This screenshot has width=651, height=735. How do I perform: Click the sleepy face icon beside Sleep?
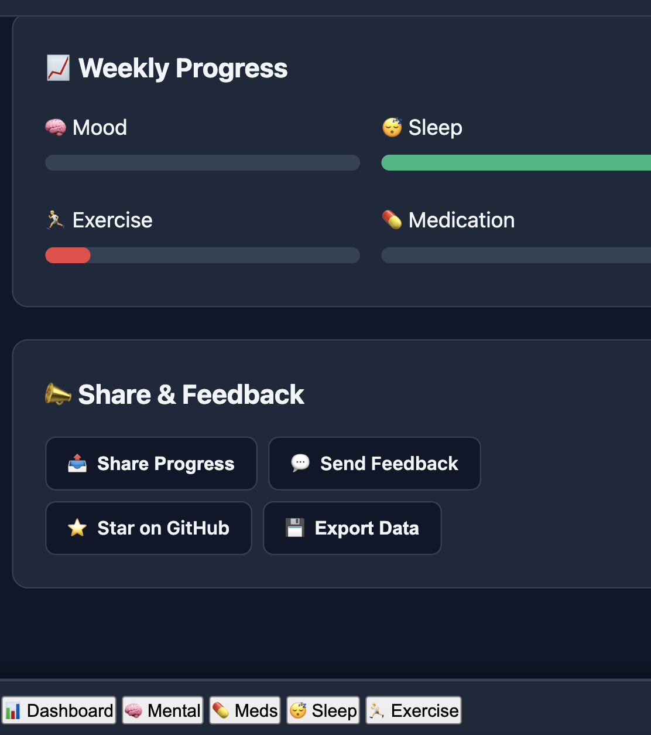(392, 127)
